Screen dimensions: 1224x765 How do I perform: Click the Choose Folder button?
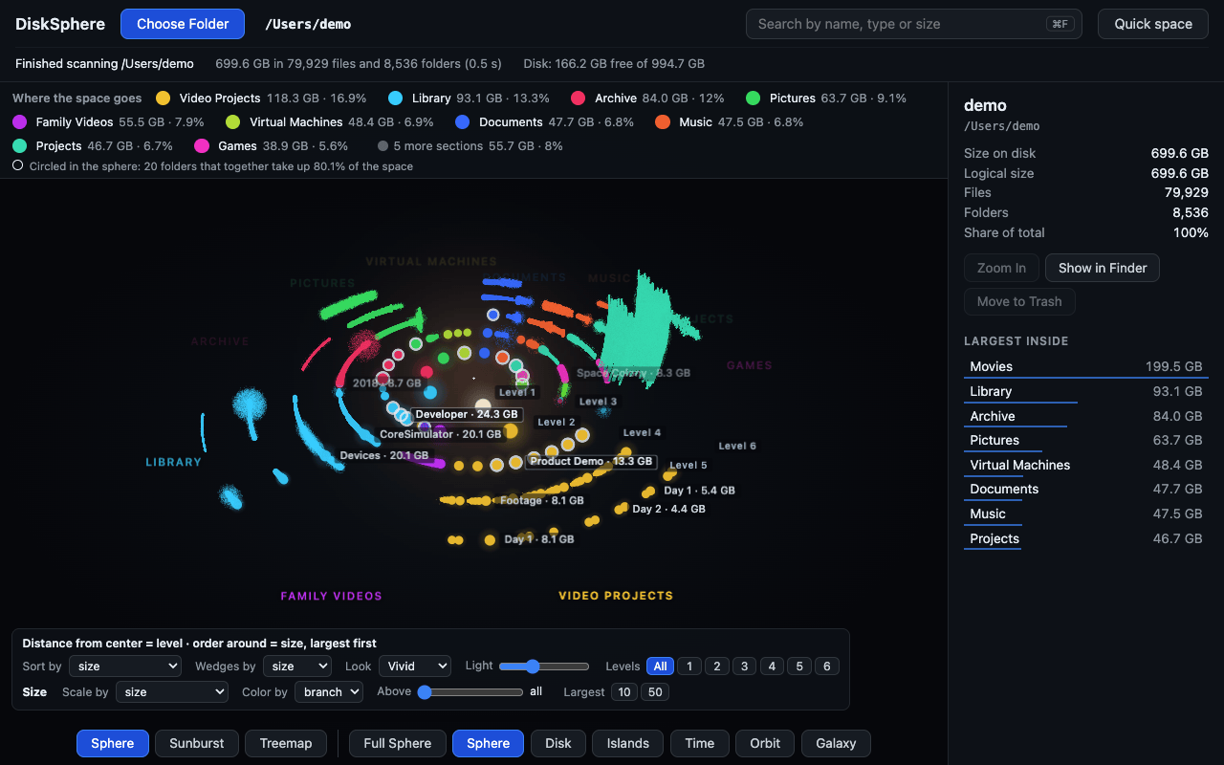tap(183, 24)
